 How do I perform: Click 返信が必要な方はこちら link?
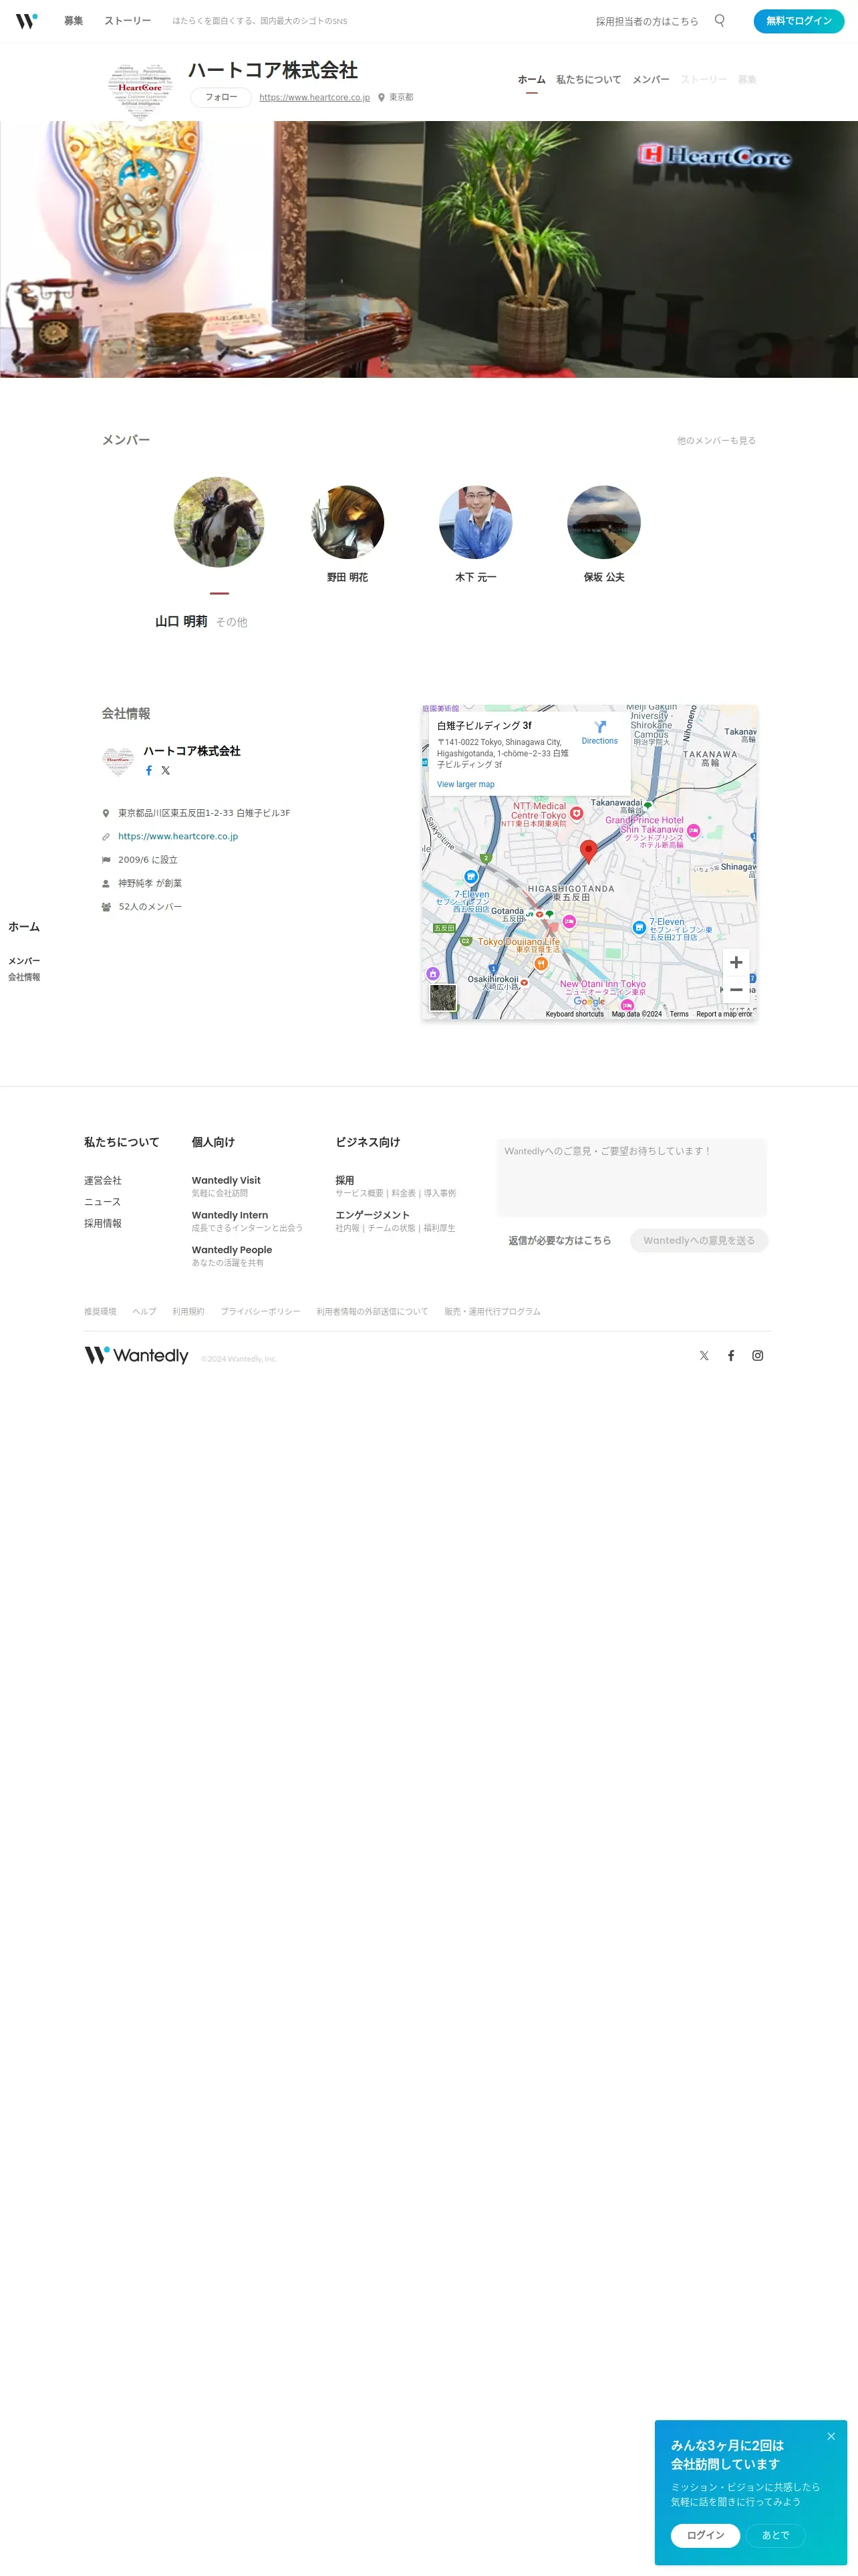pos(559,1241)
